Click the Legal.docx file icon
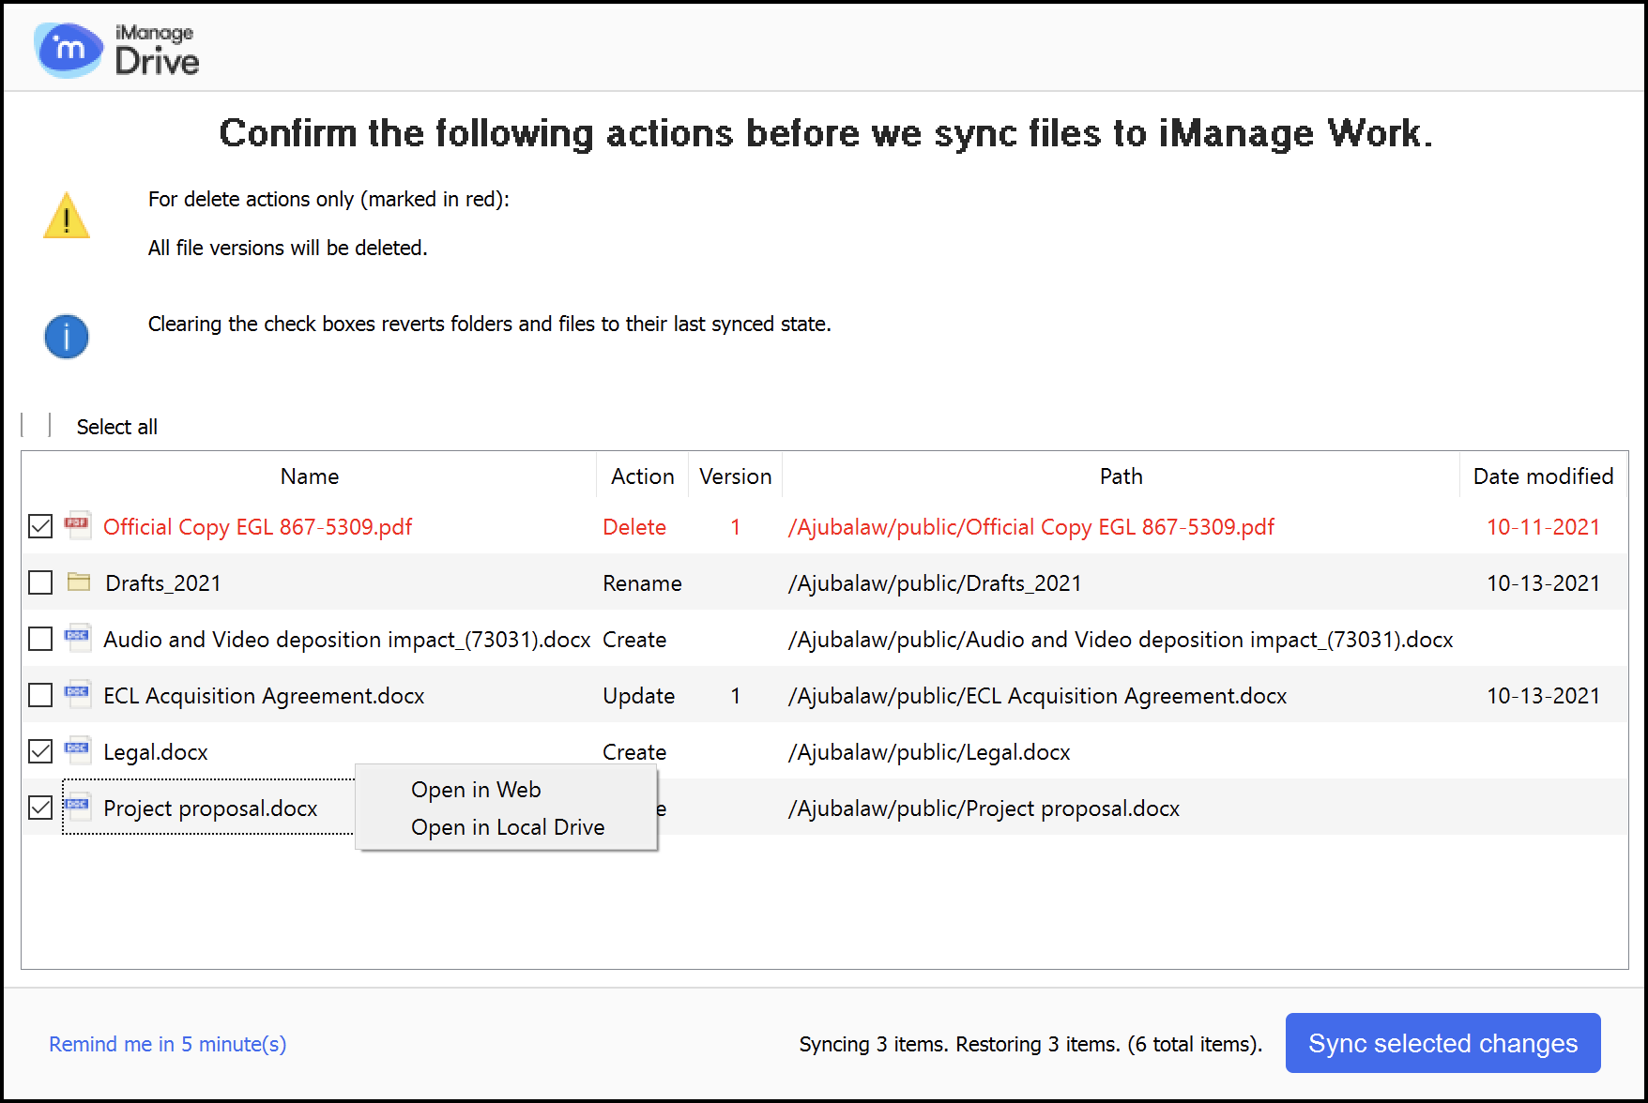 click(x=78, y=750)
